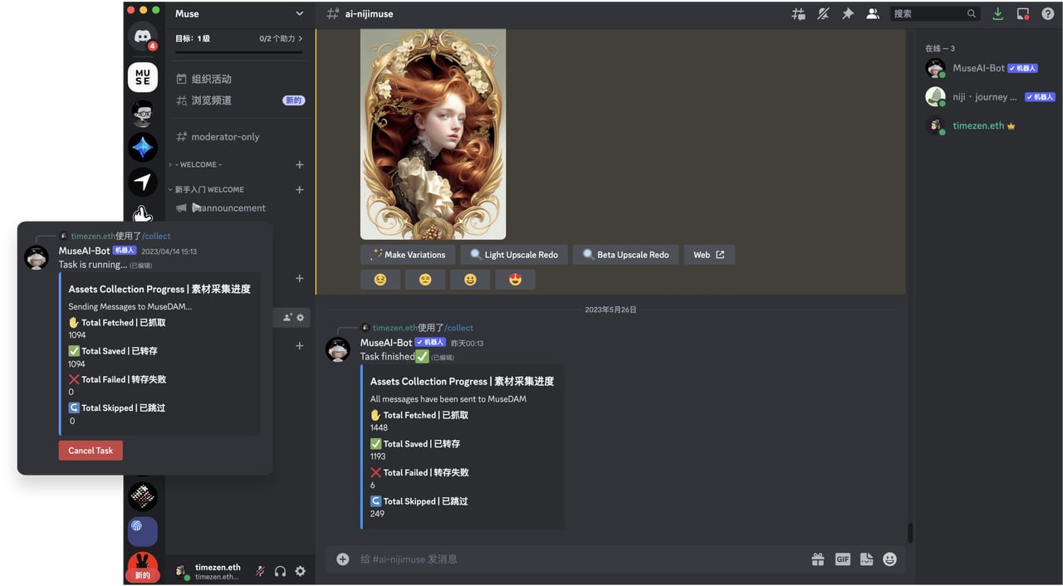
Task: Open Discord home direct messages icon
Action: (x=143, y=37)
